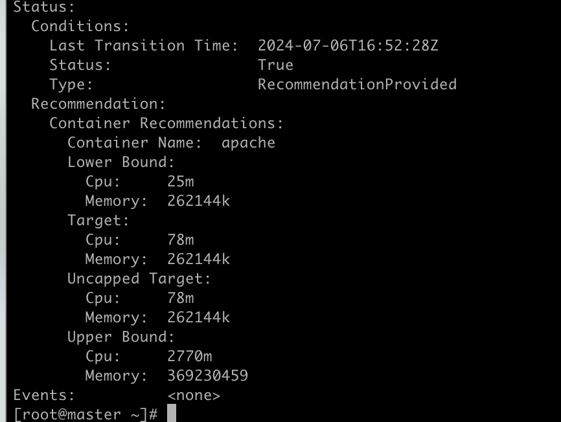Click the window's left edge scrollbar strip

click(x=3, y=211)
